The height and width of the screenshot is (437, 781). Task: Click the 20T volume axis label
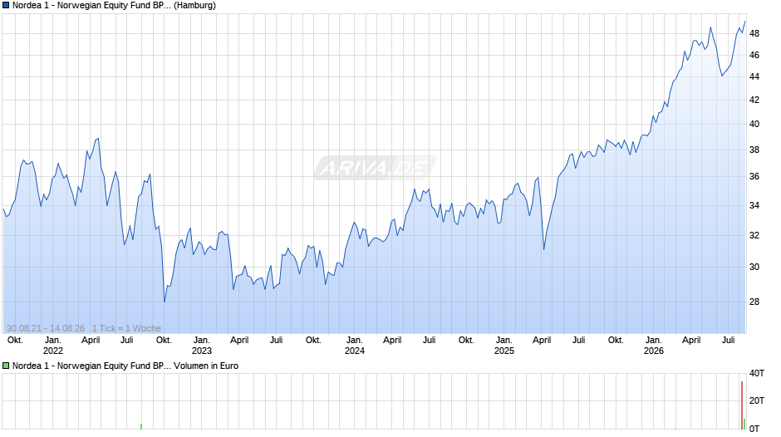pos(757,400)
